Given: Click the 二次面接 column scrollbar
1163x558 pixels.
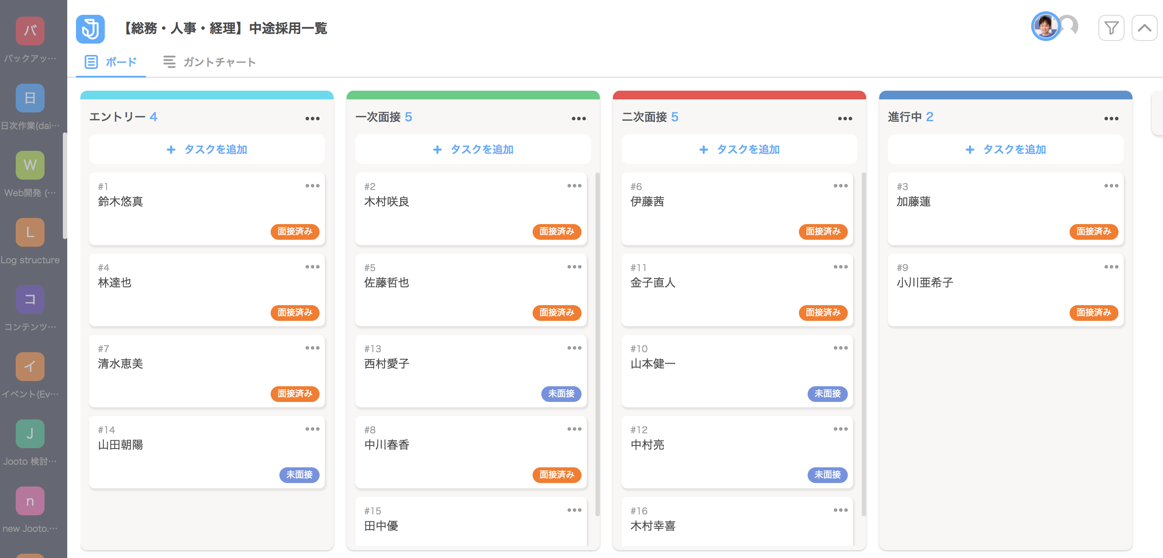Looking at the screenshot, I should (864, 344).
